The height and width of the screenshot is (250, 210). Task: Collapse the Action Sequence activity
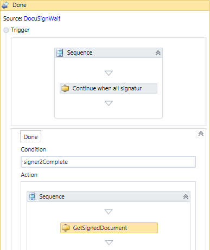[x=186, y=197]
